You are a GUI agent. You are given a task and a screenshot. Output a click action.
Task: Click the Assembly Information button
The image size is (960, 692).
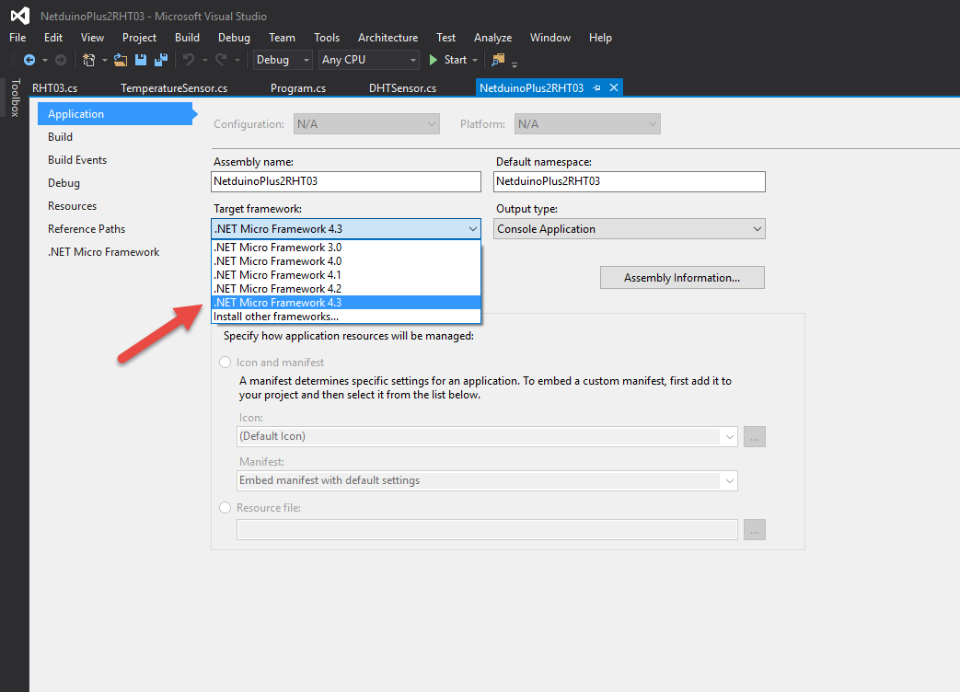pos(682,278)
